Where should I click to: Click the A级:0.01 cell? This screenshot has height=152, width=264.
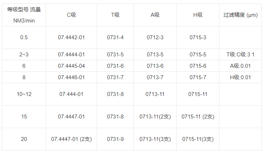tap(240, 66)
